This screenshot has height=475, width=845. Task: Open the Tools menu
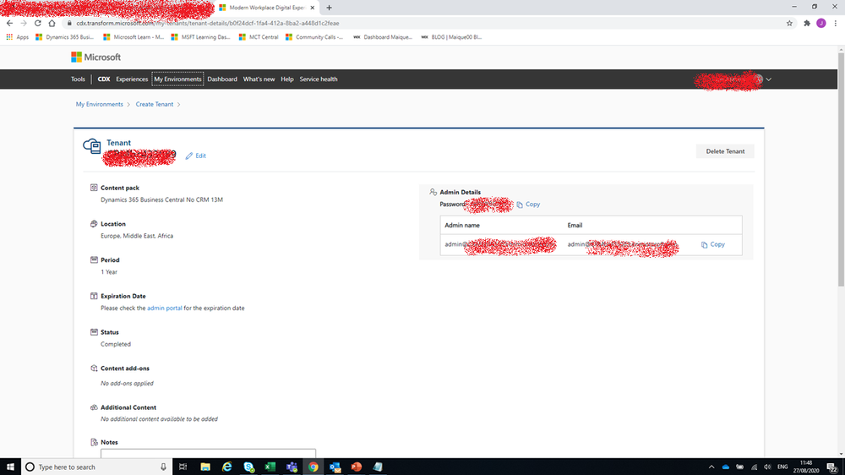tap(78, 79)
